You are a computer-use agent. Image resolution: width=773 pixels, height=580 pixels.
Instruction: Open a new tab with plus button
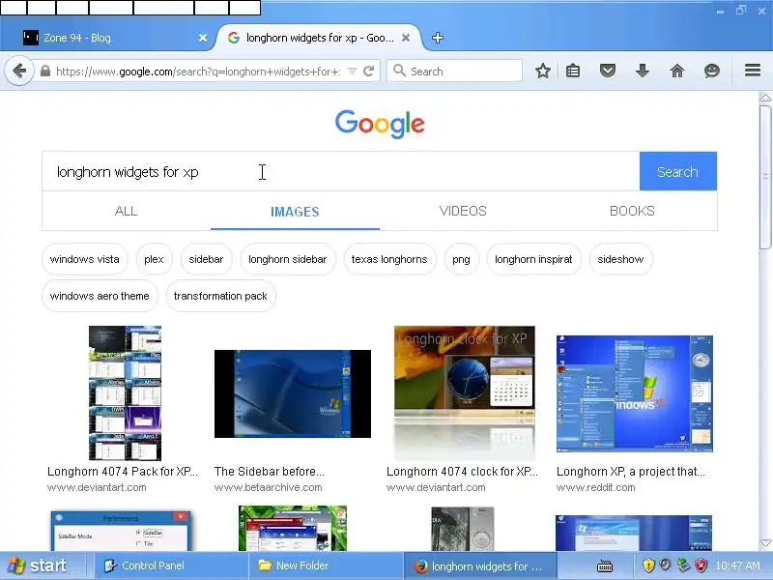[438, 38]
